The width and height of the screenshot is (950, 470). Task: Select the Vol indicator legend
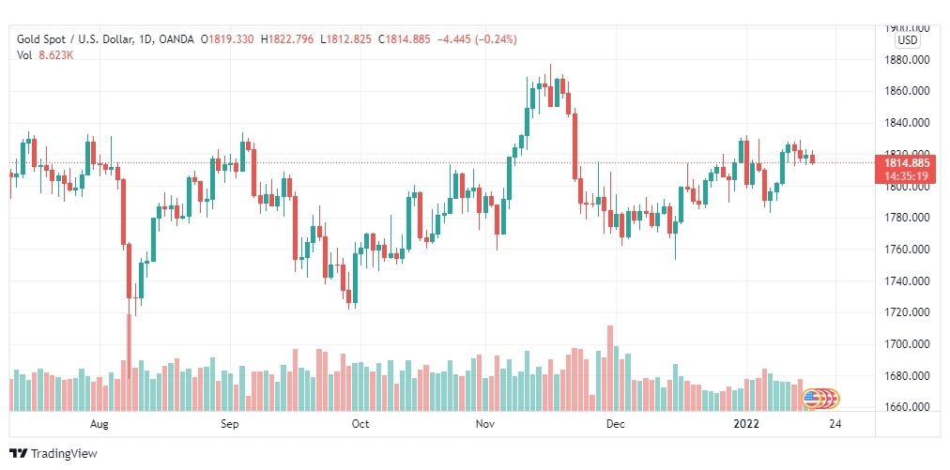23,54
